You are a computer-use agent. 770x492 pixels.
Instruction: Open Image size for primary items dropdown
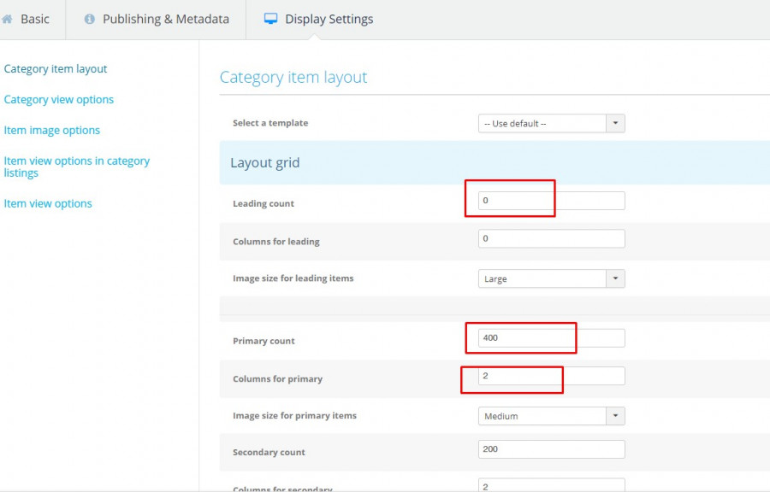coord(552,416)
